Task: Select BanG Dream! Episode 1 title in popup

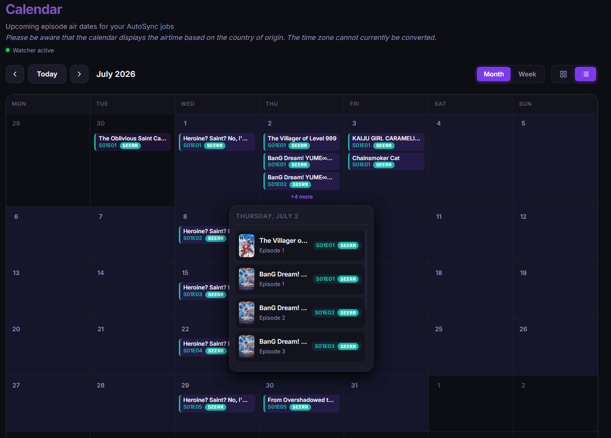Action: [283, 274]
